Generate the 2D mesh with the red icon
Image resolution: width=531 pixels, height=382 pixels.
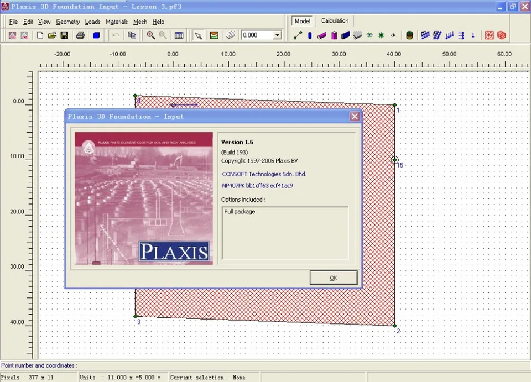(x=490, y=35)
